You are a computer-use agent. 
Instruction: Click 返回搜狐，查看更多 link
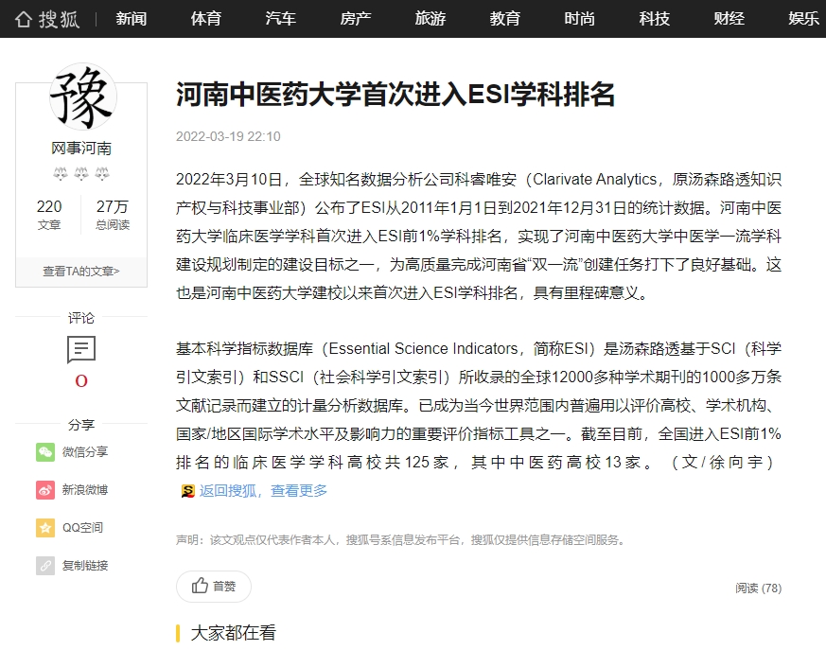pos(263,490)
